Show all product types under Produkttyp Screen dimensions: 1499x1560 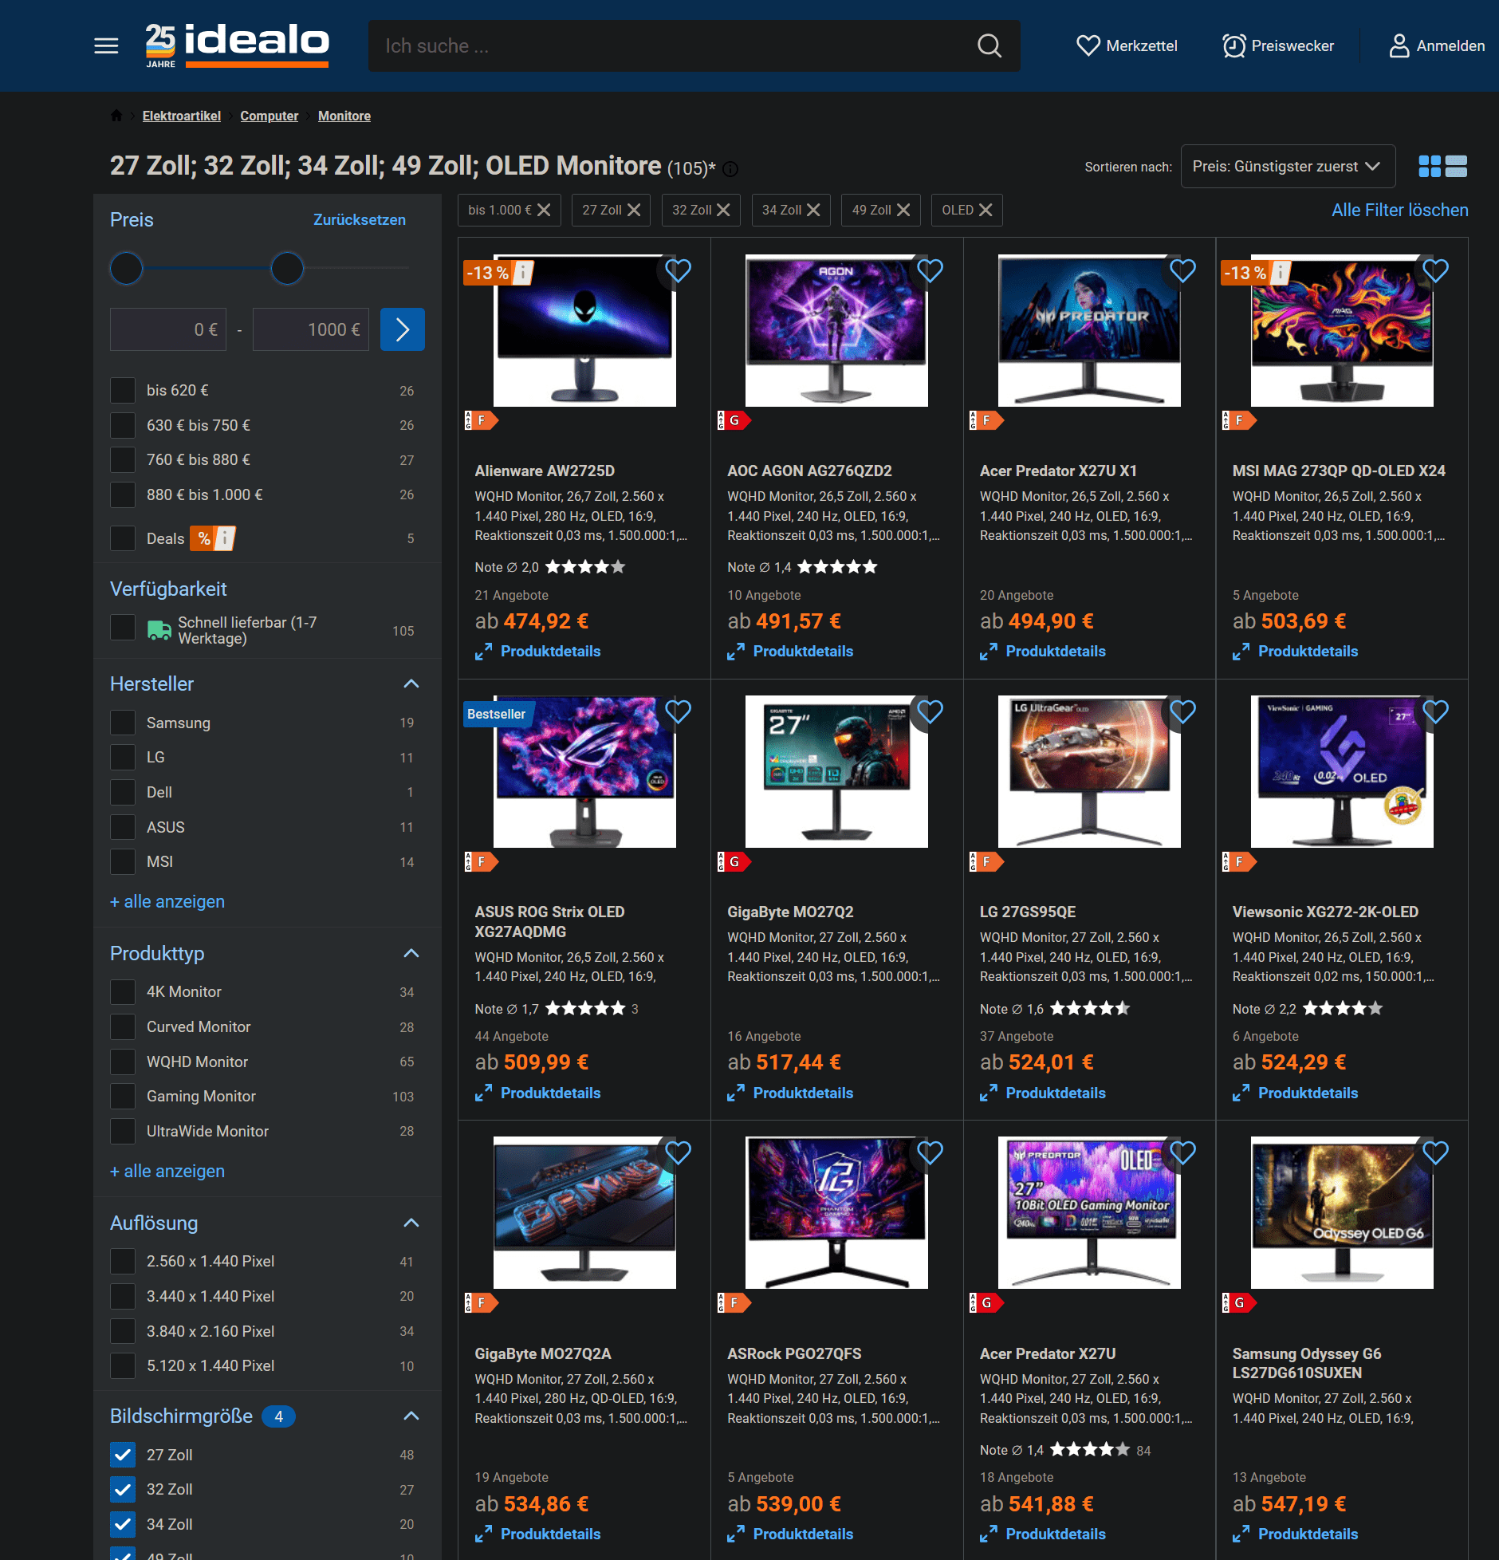coord(167,1171)
